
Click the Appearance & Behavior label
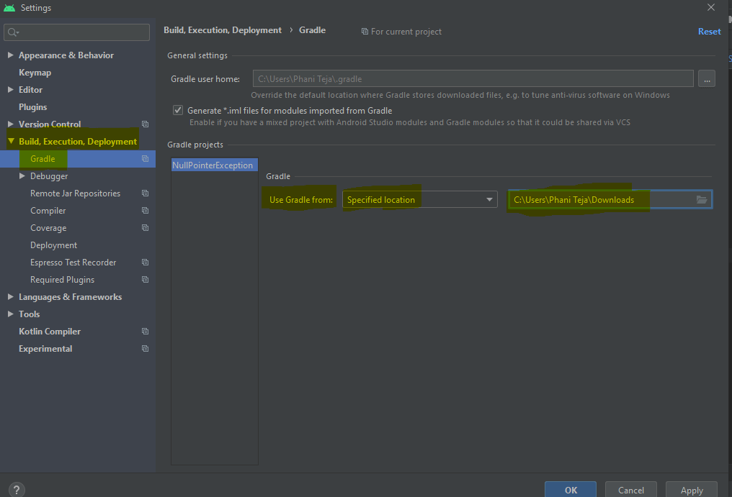(66, 55)
